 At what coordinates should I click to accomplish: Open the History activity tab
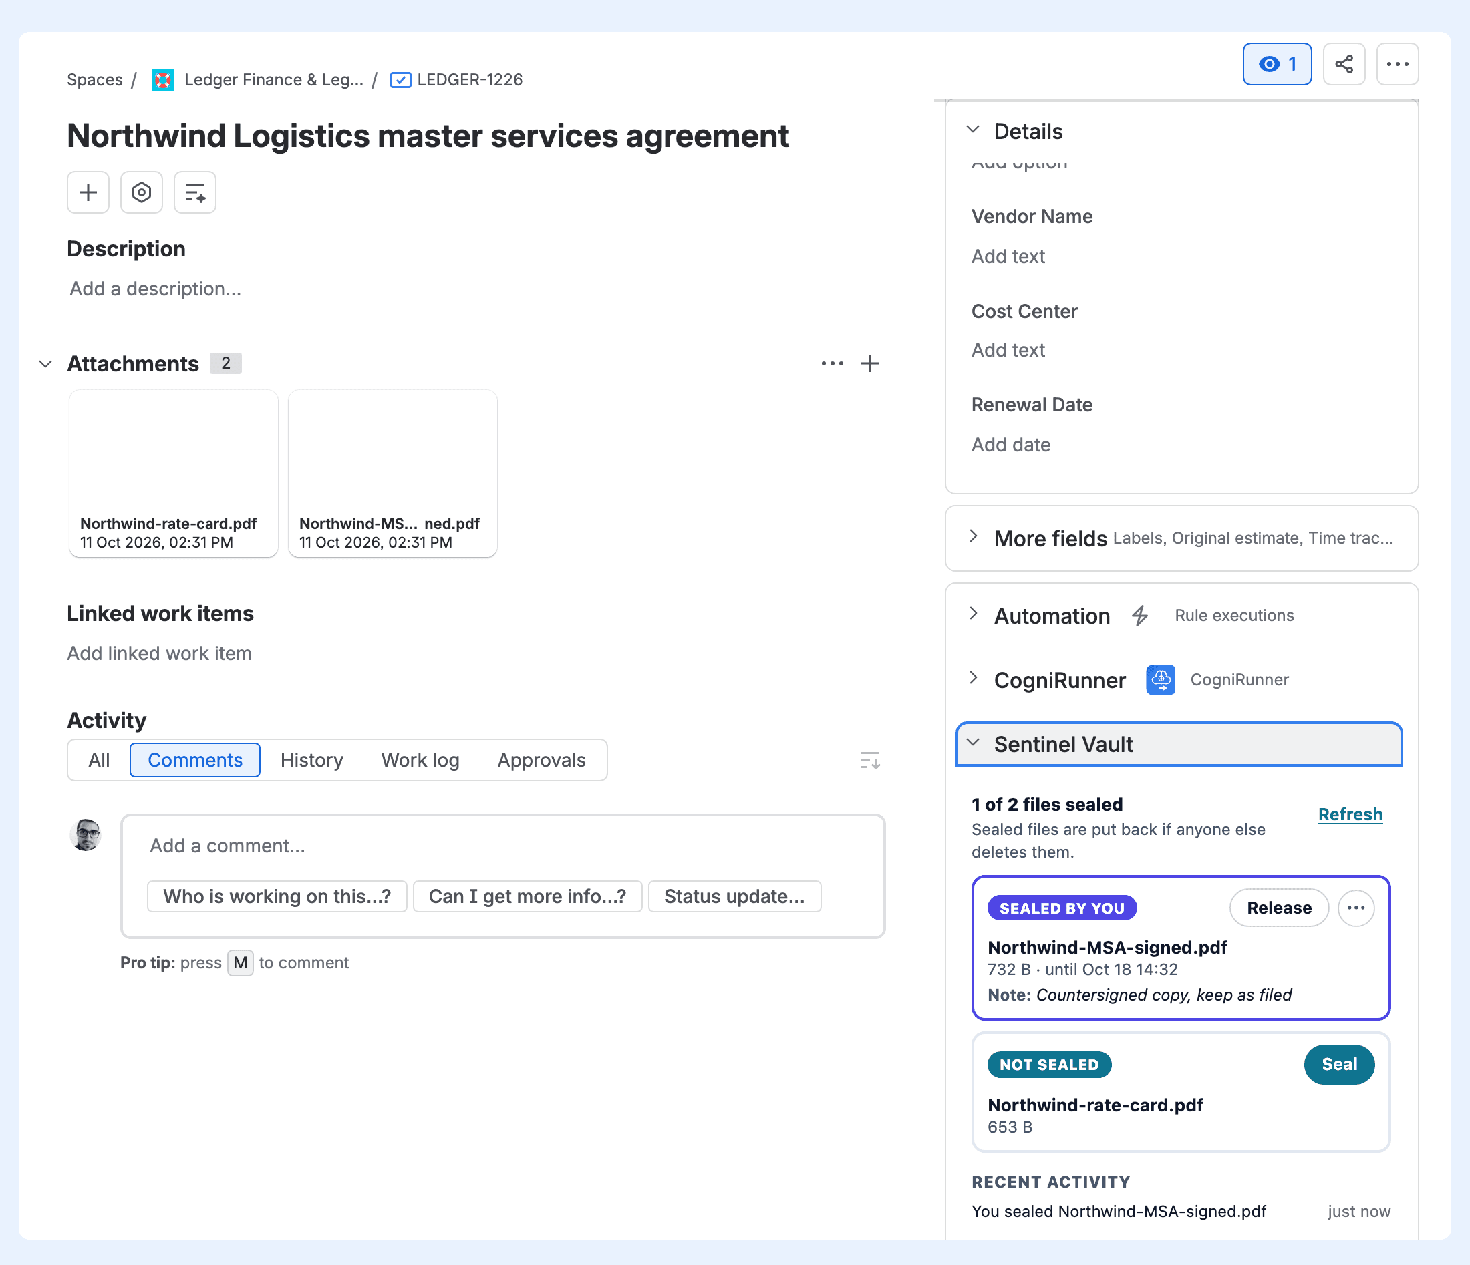pyautogui.click(x=312, y=760)
